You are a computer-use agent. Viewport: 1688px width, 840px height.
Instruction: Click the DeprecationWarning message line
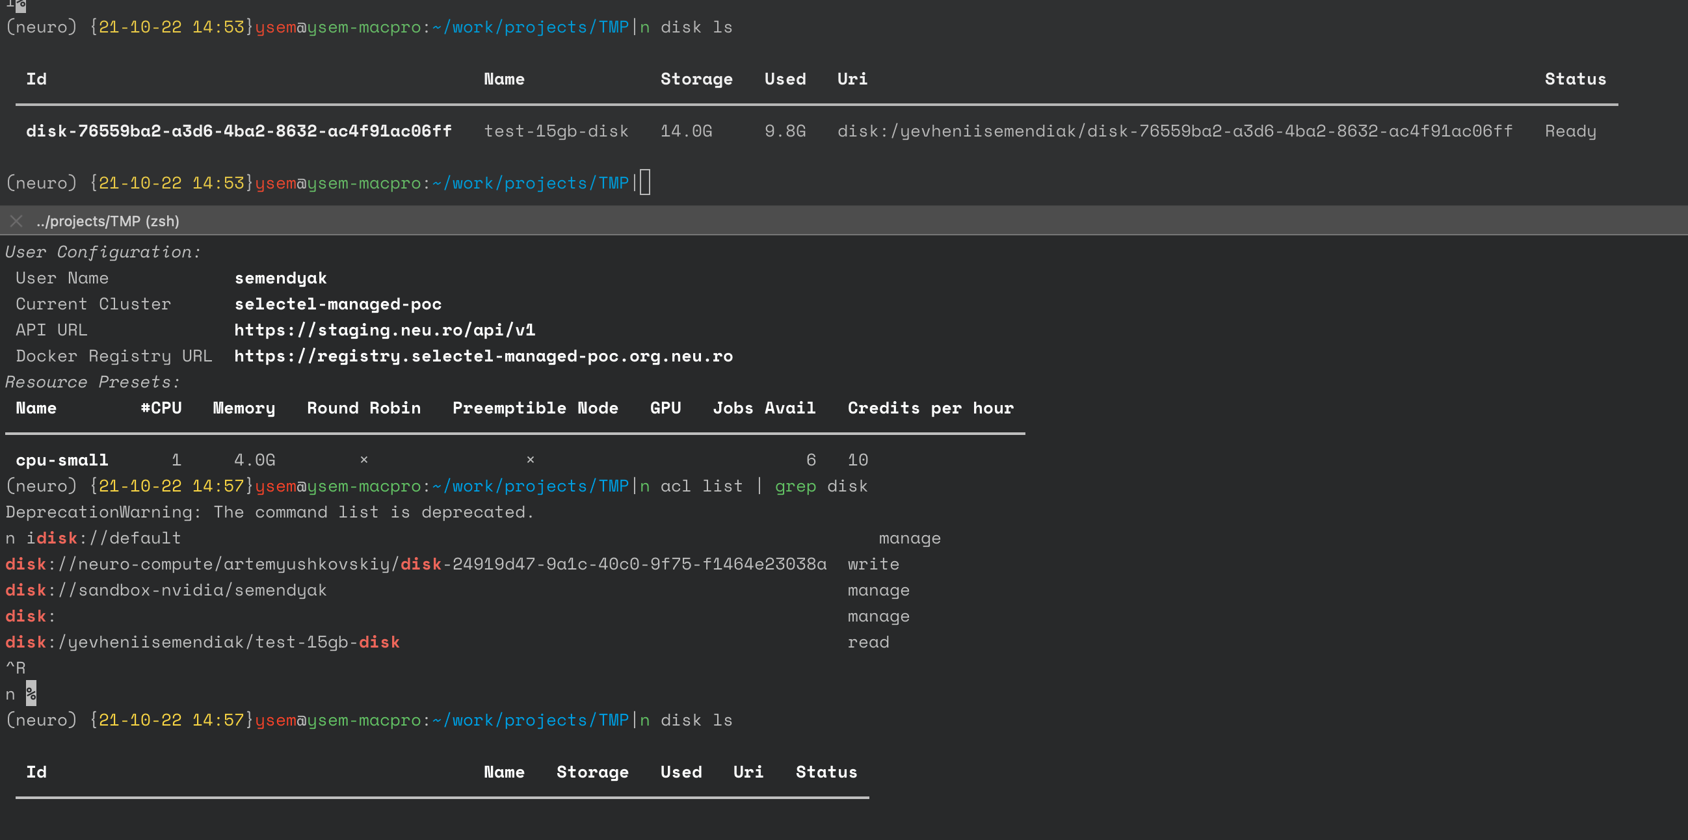269,512
